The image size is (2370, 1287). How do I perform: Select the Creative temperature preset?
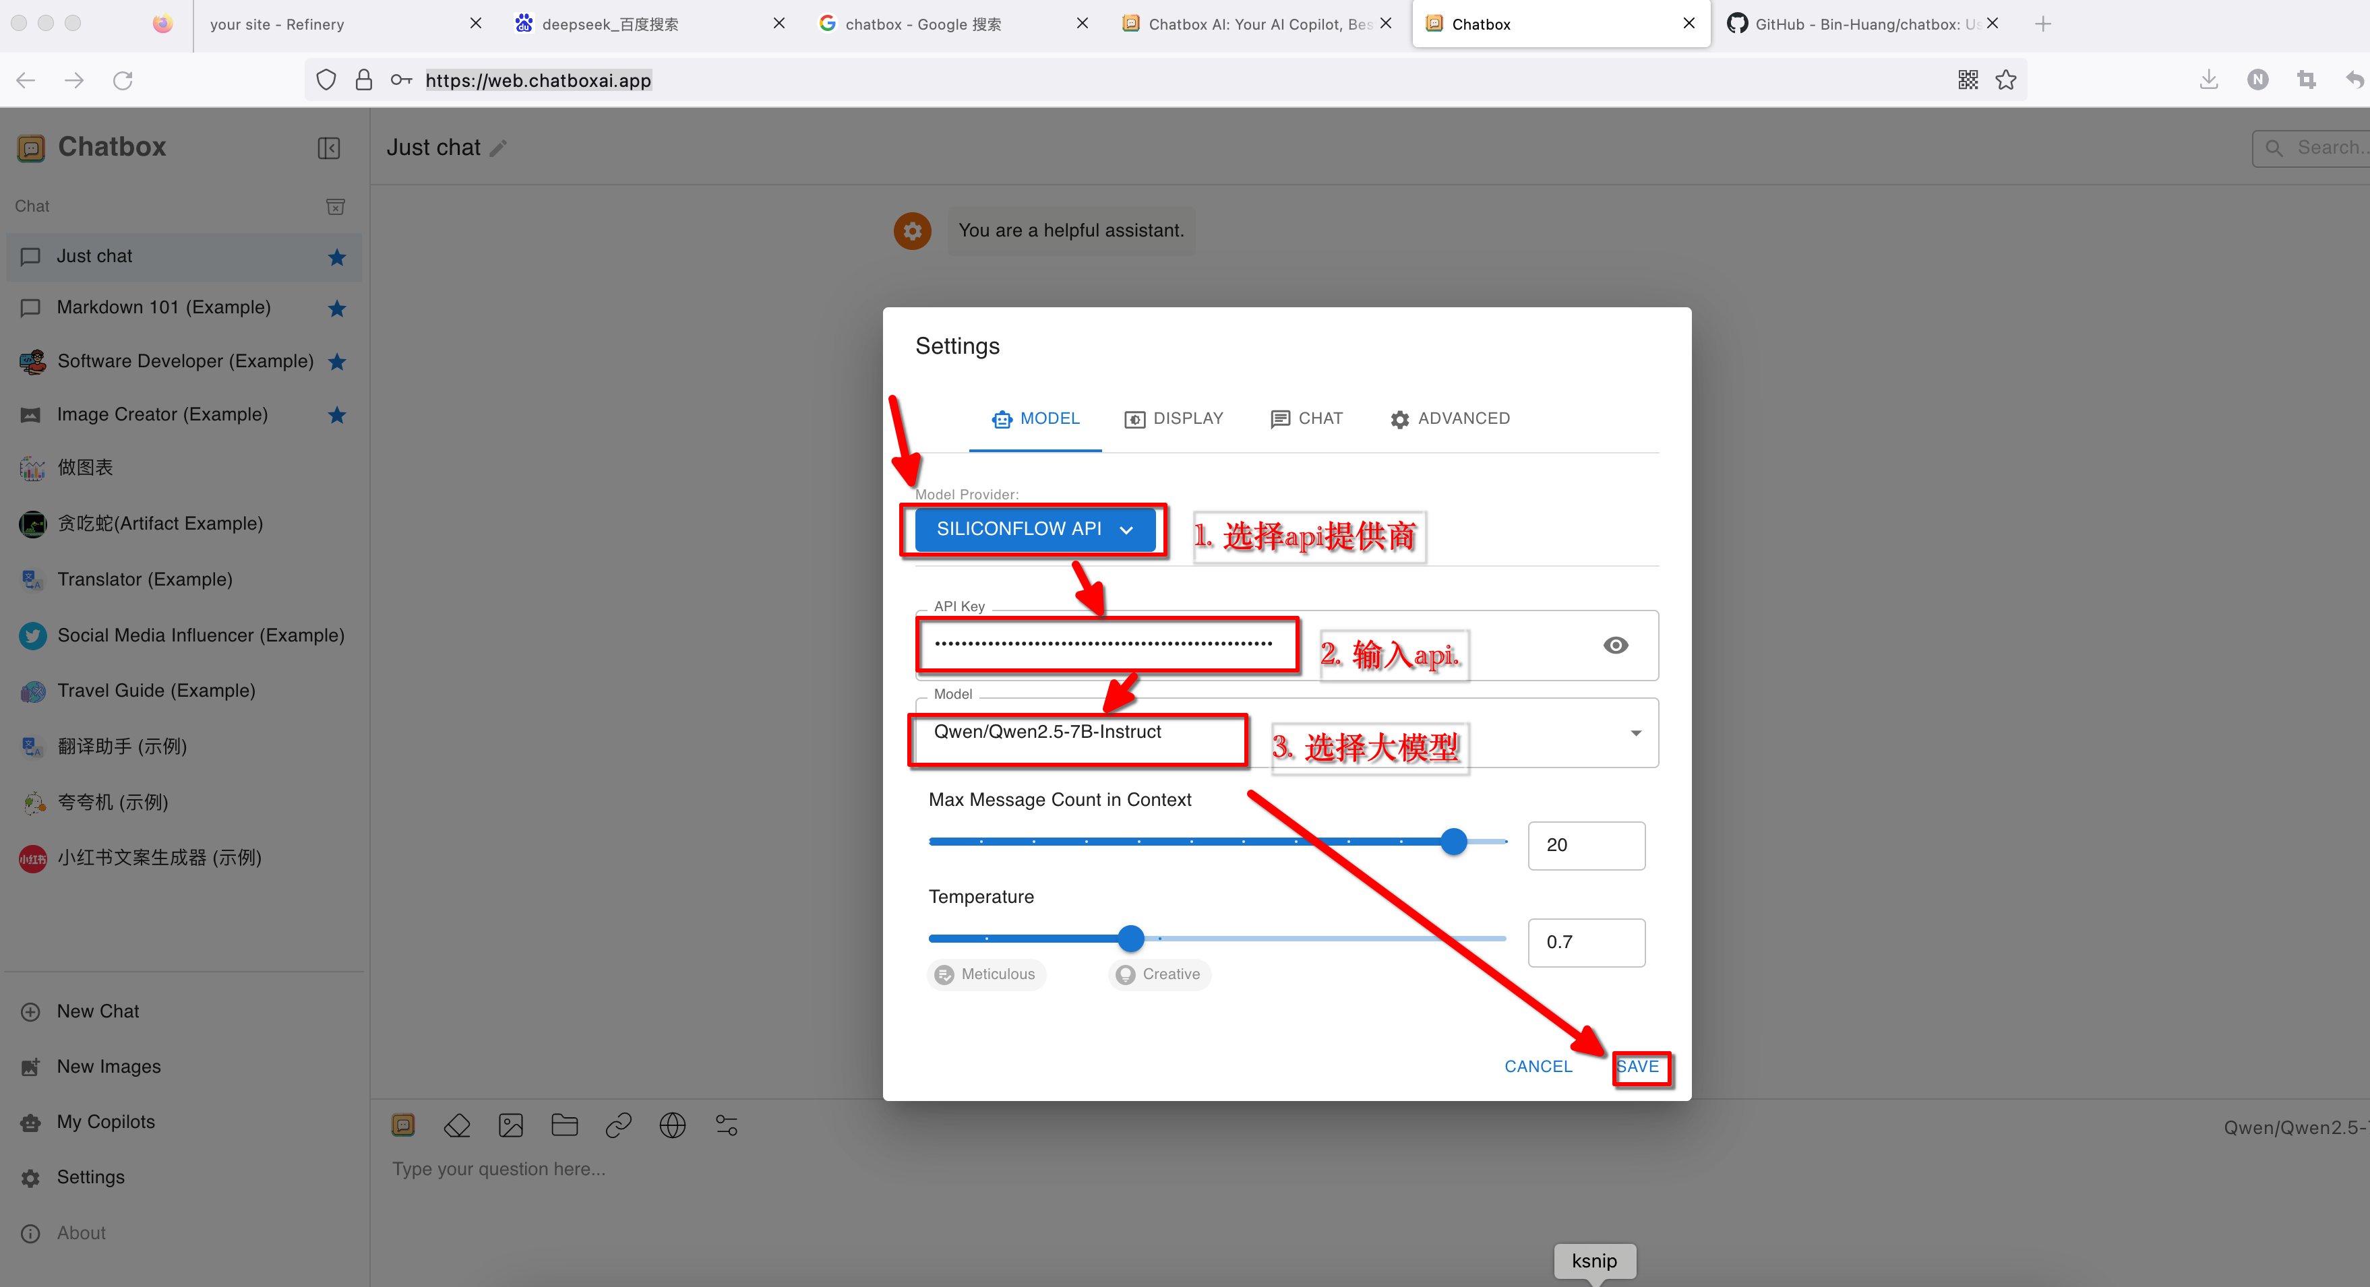pyautogui.click(x=1159, y=974)
